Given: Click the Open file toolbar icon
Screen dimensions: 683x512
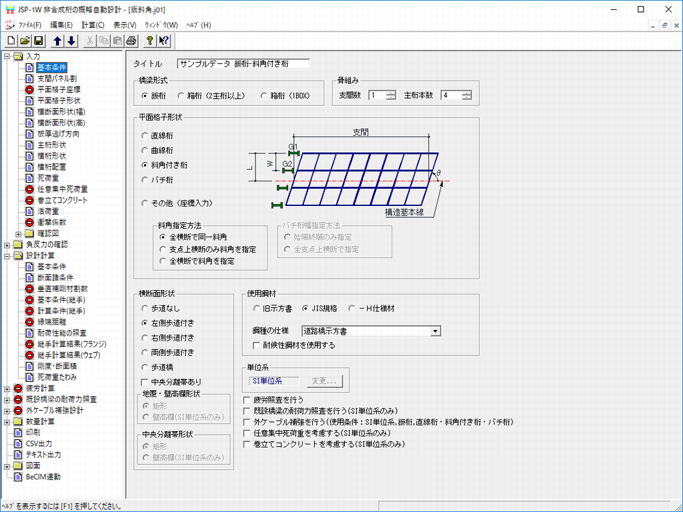Looking at the screenshot, I should [x=25, y=41].
